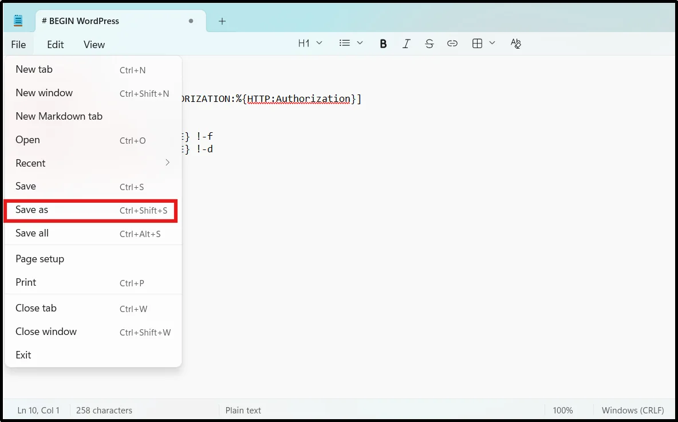Click Exit in the File menu
The image size is (678, 422).
[93, 355]
